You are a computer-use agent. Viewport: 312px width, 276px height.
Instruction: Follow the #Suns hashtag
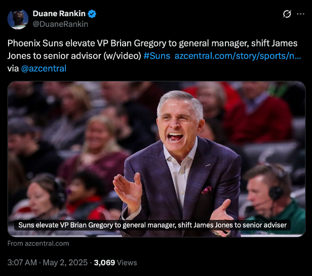pos(157,56)
